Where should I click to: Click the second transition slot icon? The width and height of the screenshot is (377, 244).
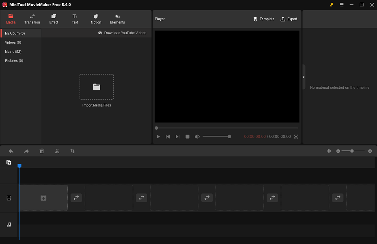click(x=142, y=198)
